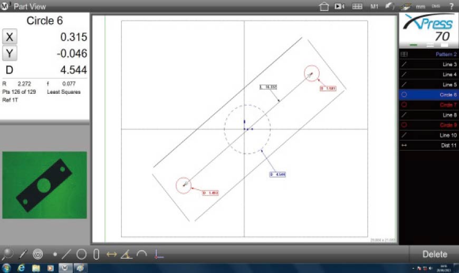Click the Y coordinate button

click(x=9, y=53)
